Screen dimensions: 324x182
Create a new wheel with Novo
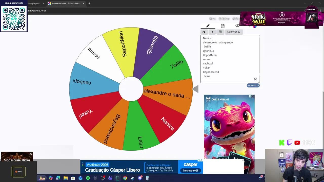[x=212, y=19]
